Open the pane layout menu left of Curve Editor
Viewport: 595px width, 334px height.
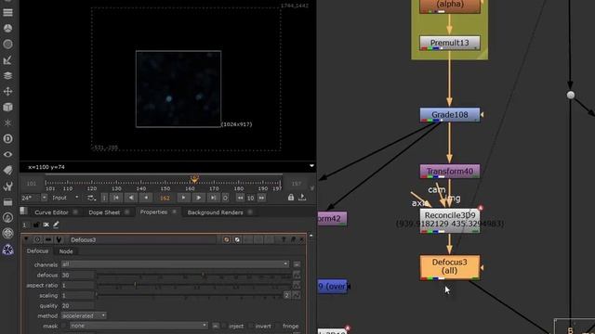pyautogui.click(x=23, y=212)
